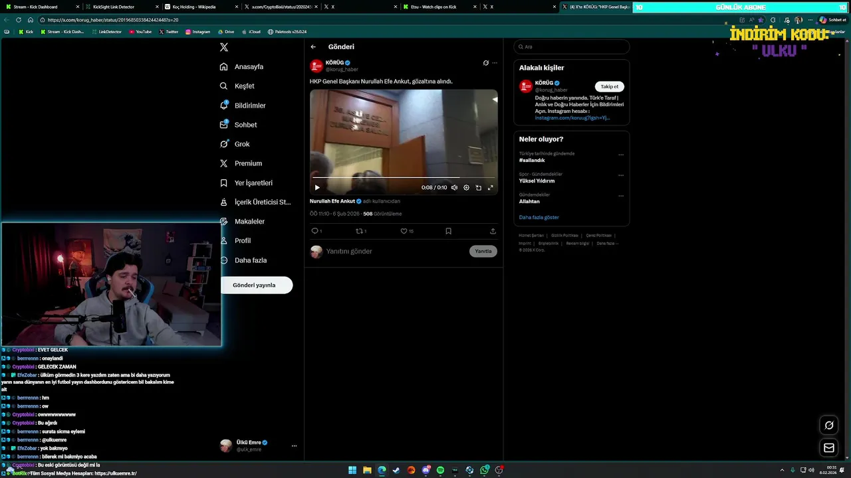Open Makaleler in the sidebar
Screen dimensions: 851x478
click(x=242, y=221)
